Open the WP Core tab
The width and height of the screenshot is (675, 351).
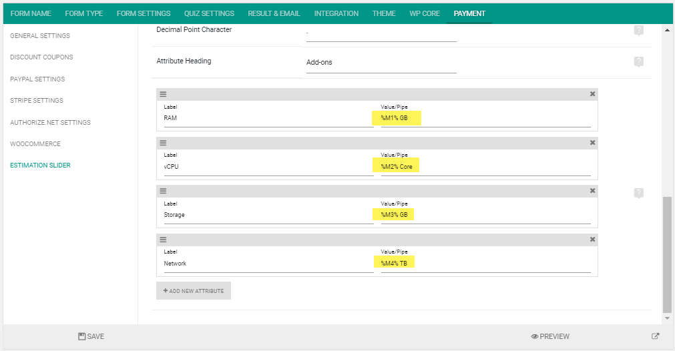point(425,13)
